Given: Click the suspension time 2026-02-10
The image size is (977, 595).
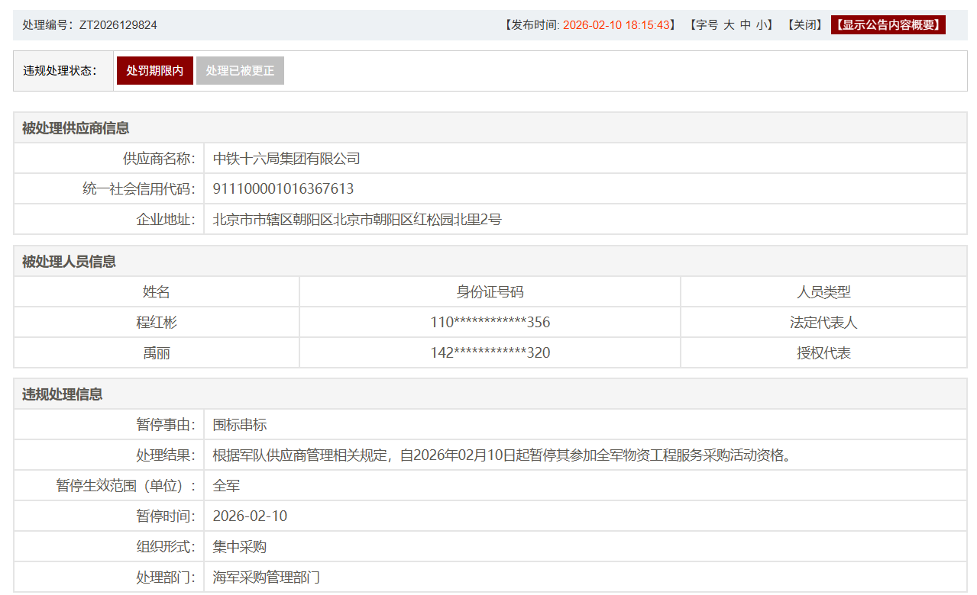Looking at the screenshot, I should (x=250, y=516).
